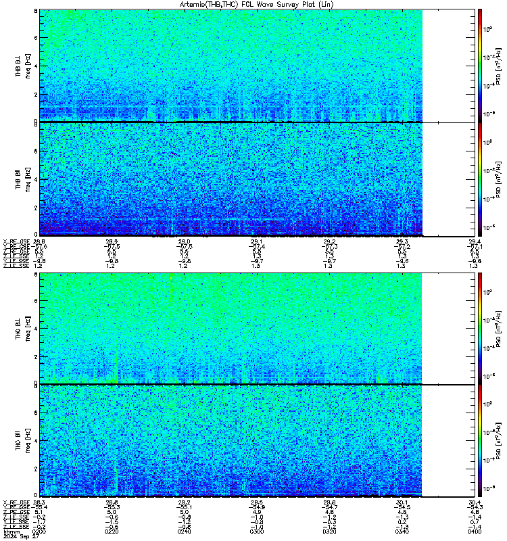Click THB X_RE_GSE value '28.9'

pyautogui.click(x=112, y=241)
